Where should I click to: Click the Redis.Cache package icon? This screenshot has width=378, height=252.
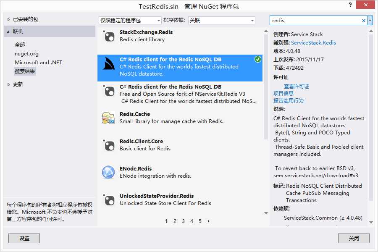click(108, 118)
